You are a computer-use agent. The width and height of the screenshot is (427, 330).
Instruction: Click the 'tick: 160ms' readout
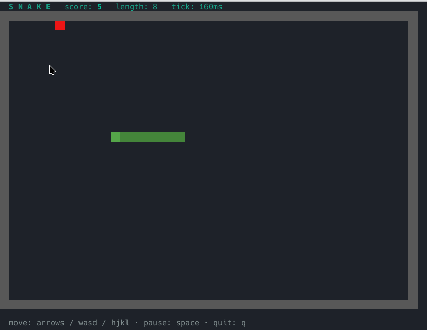pos(197,7)
